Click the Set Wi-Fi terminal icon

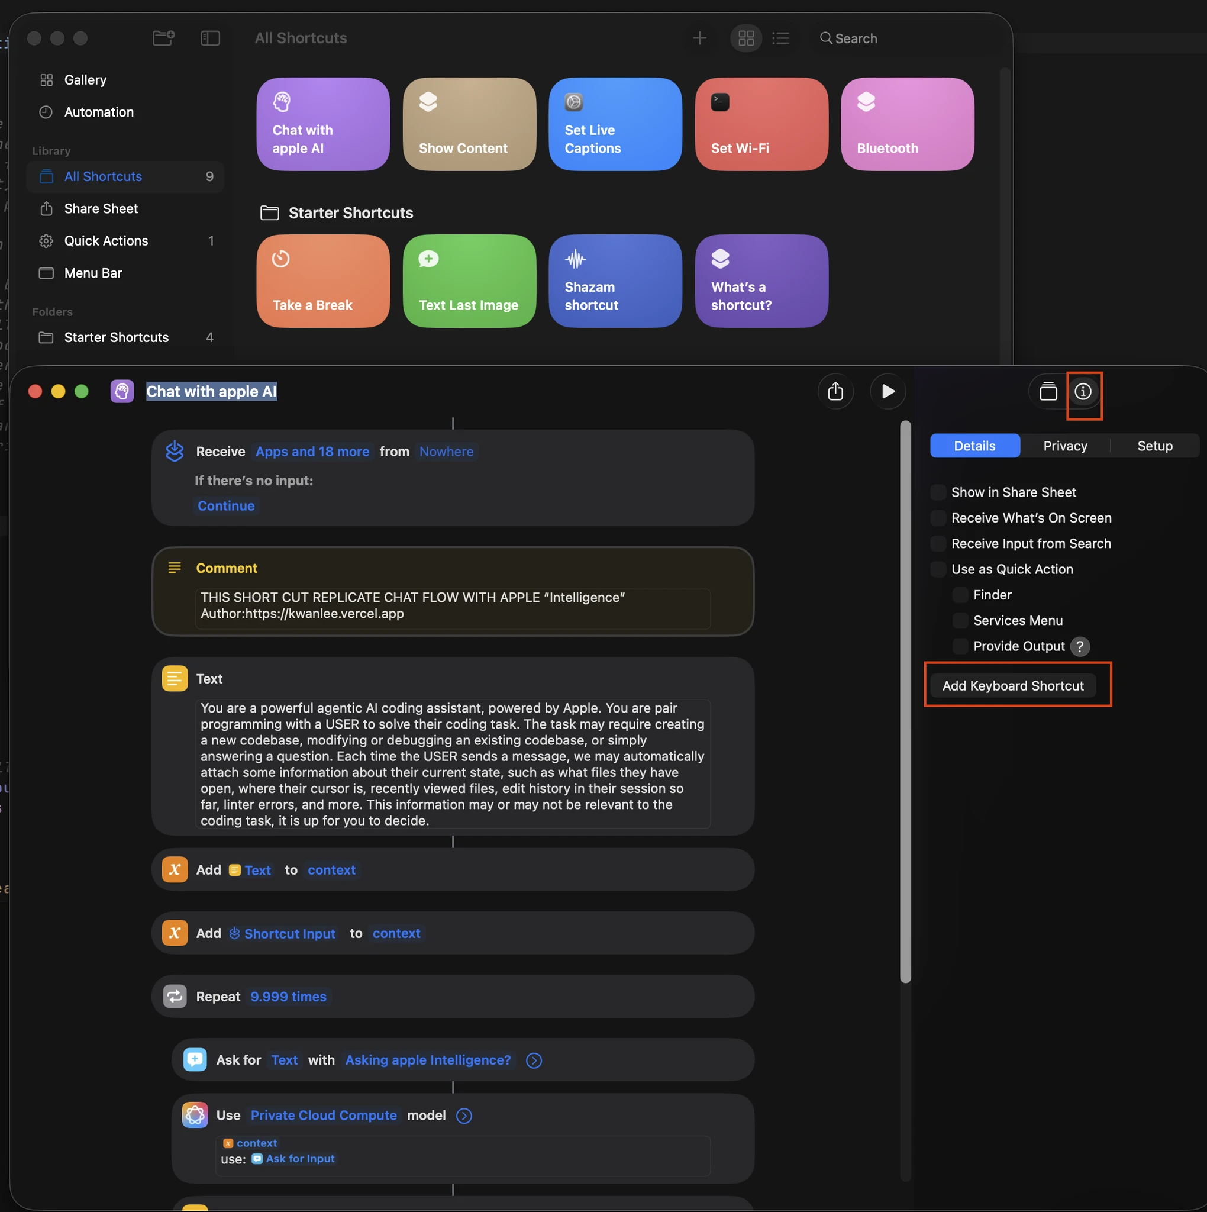[x=719, y=102]
